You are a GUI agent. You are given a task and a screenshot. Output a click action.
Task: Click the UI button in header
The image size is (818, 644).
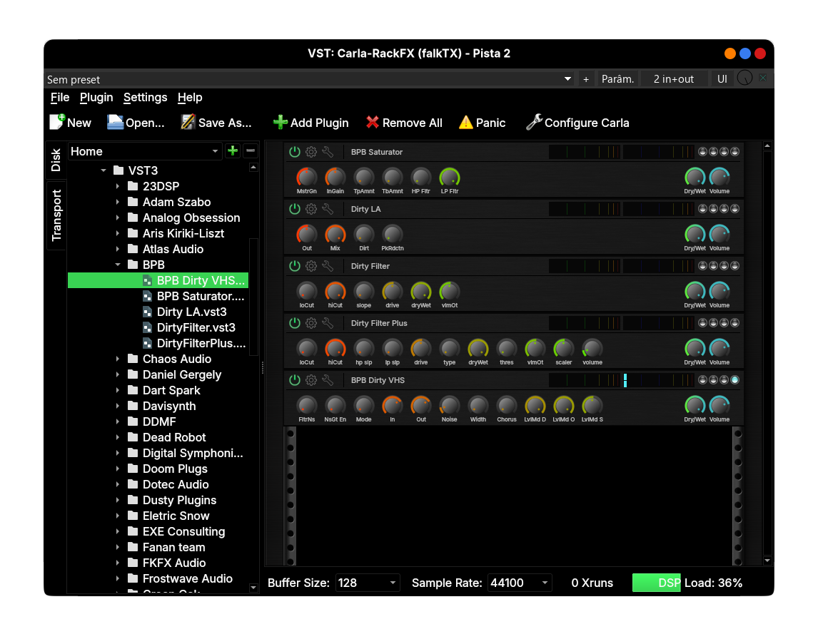[722, 79]
